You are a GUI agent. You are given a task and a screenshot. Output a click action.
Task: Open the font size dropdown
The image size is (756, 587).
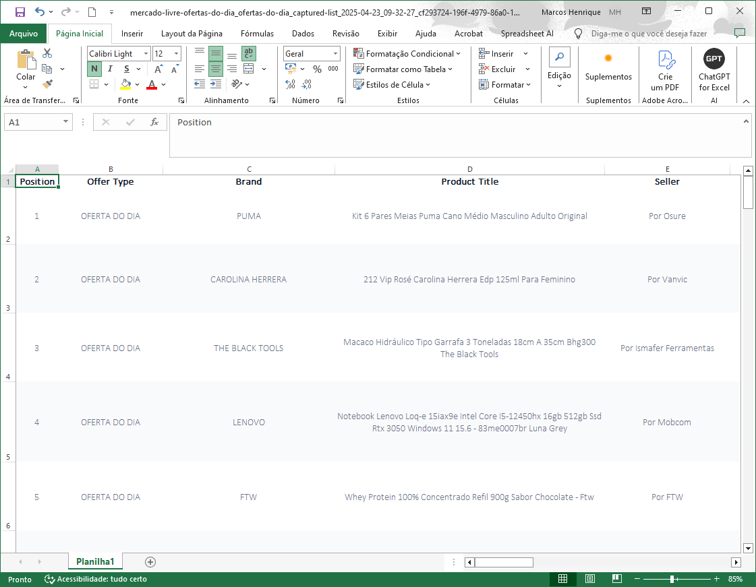177,53
